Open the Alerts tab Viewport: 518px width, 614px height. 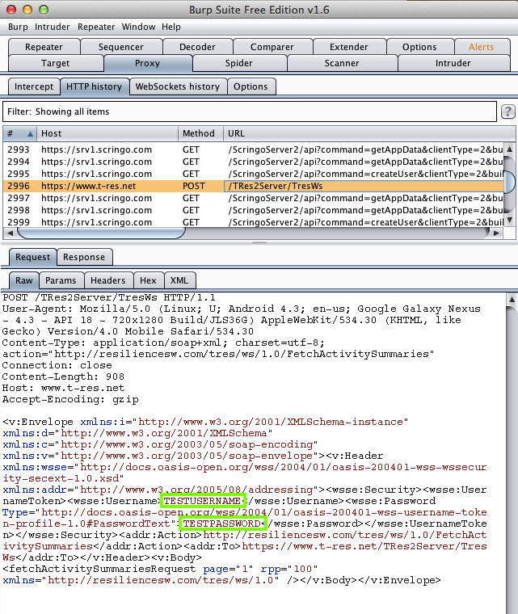482,47
